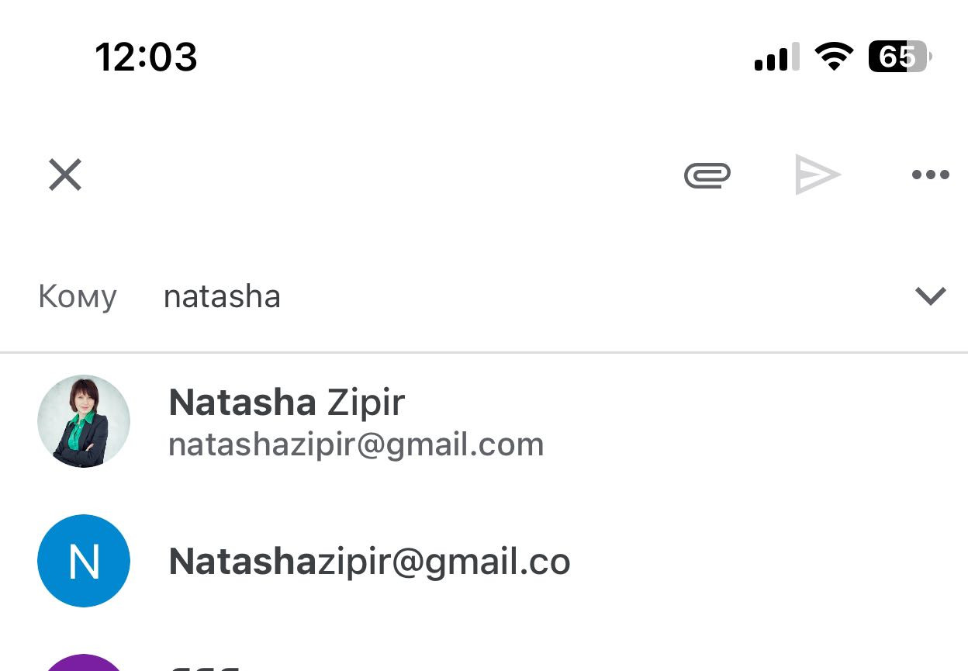Tap the "Кому" field label
The width and height of the screenshot is (968, 671).
[78, 296]
